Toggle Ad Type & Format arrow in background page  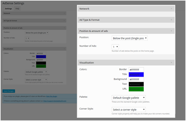coord(64,21)
